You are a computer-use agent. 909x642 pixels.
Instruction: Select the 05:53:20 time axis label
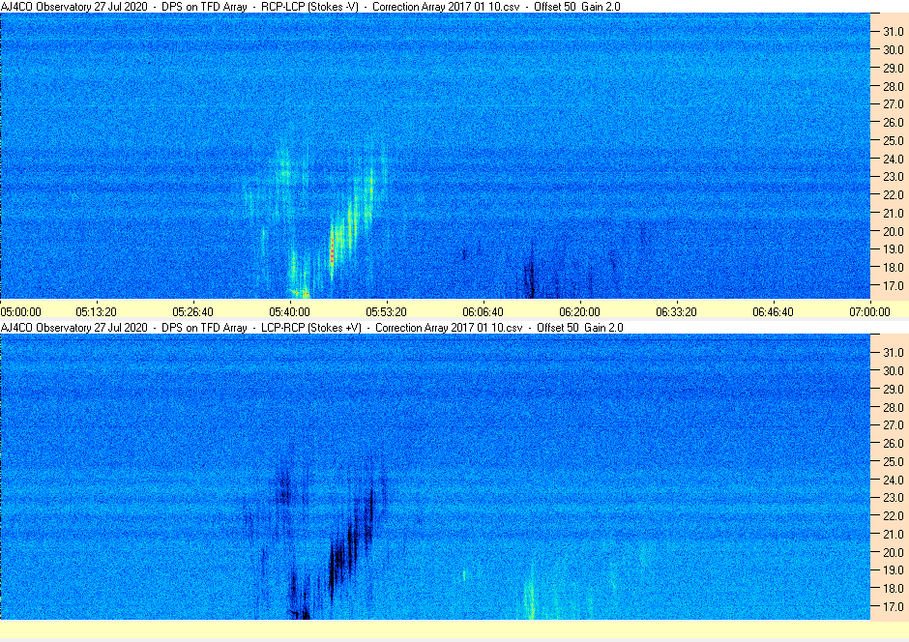386,311
